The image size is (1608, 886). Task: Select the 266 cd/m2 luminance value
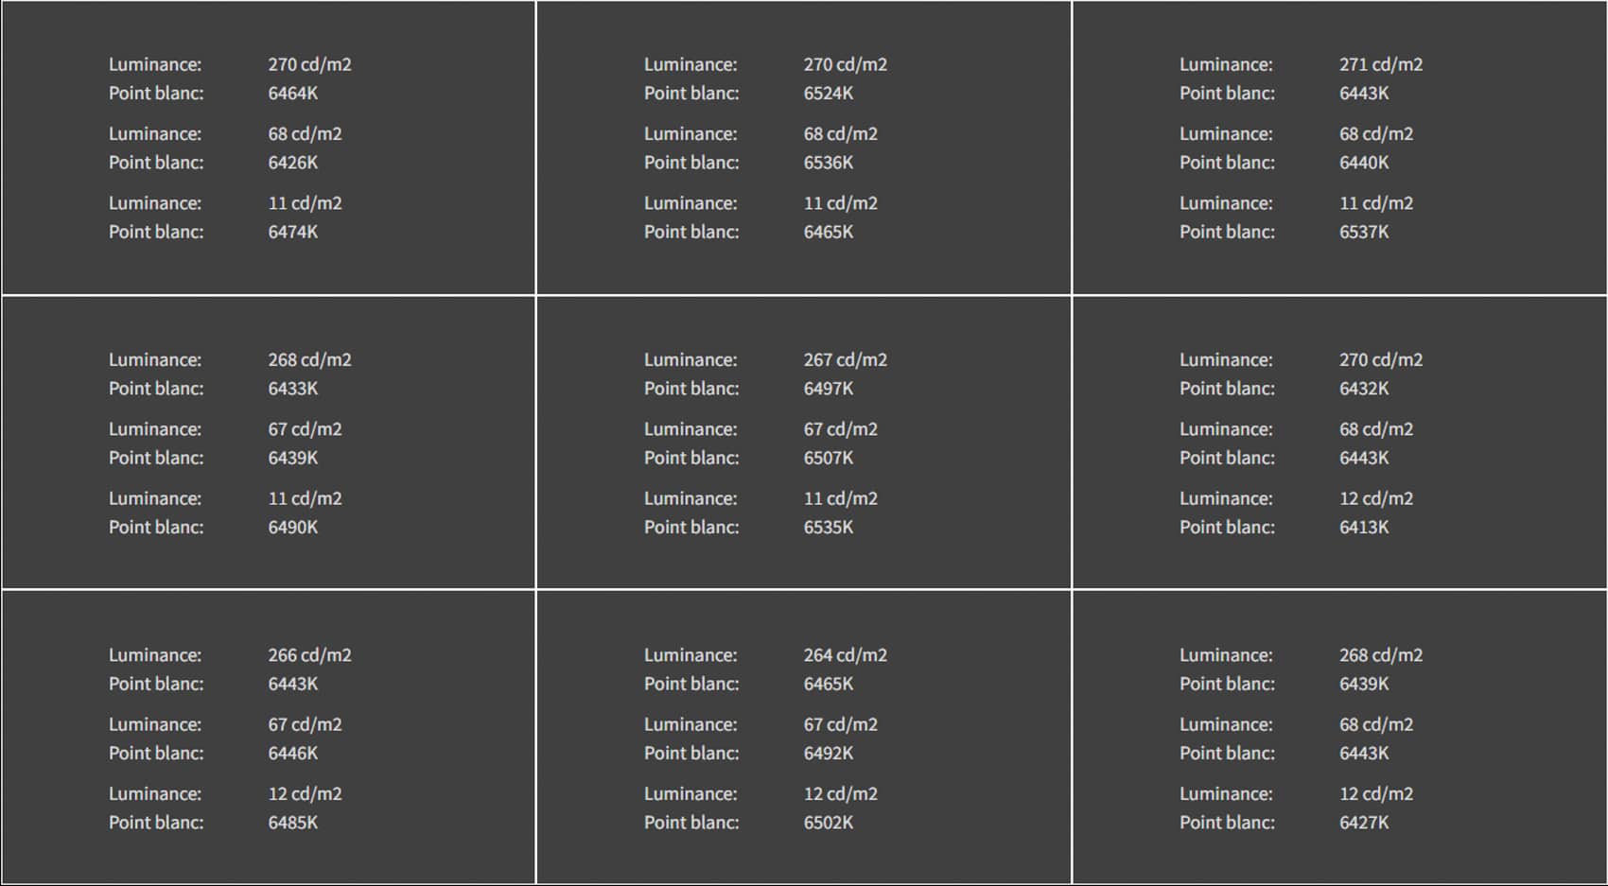(x=309, y=654)
